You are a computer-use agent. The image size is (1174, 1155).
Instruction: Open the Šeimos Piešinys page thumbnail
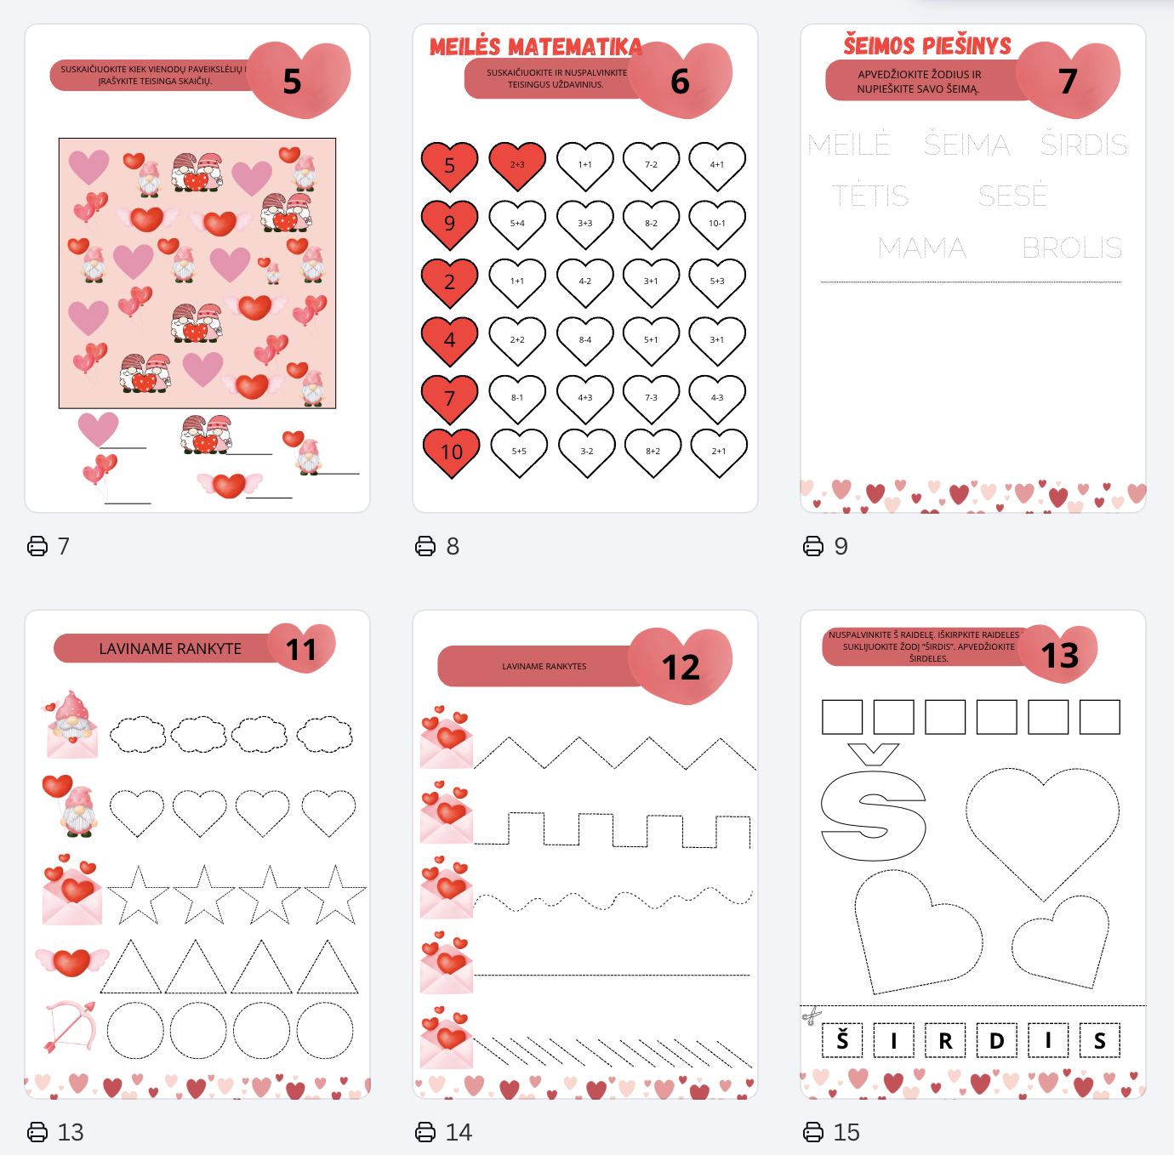(973, 268)
